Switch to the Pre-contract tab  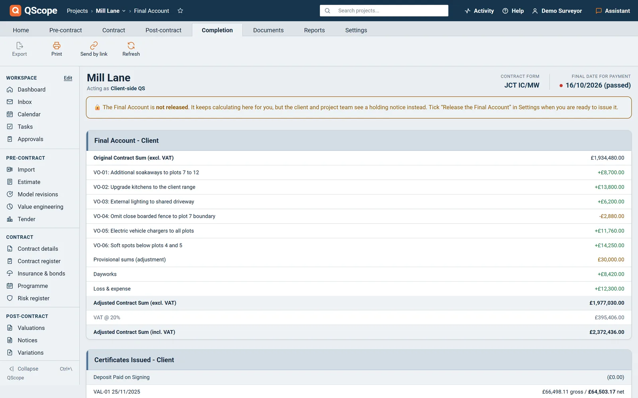pos(65,30)
